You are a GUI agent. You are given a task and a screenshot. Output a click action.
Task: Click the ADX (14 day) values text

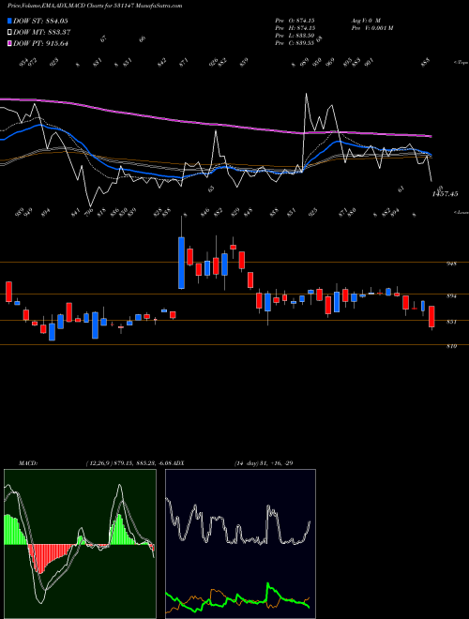[x=263, y=462]
